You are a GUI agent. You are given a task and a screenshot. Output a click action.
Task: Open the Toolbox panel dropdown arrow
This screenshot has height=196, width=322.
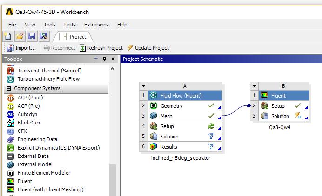coord(96,59)
